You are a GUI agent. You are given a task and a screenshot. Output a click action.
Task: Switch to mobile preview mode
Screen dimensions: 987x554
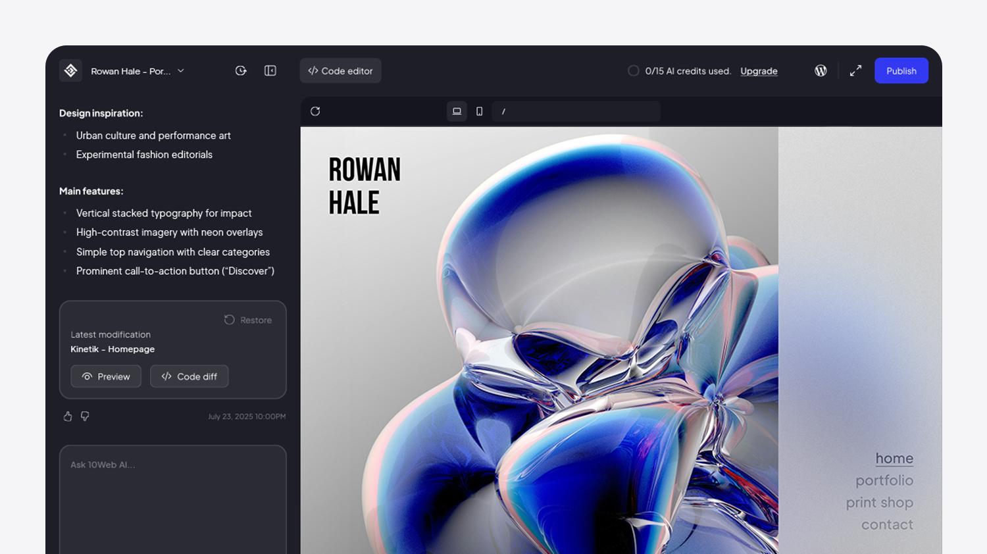(479, 111)
